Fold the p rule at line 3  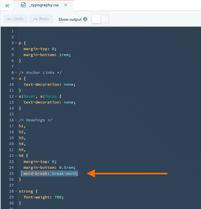(x=16, y=43)
